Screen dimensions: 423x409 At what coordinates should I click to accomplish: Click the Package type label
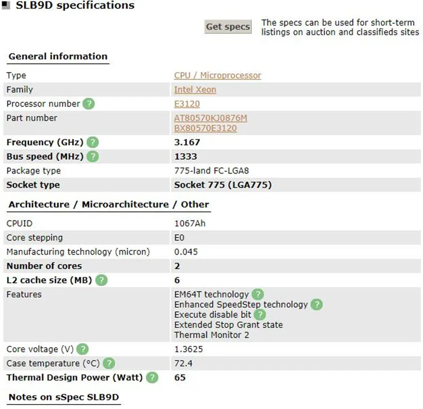[x=33, y=171]
